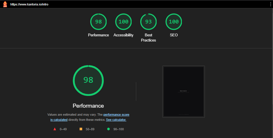This screenshot has width=273, height=138.
Task: Click the 90–100 score range text
Action: tap(118, 129)
